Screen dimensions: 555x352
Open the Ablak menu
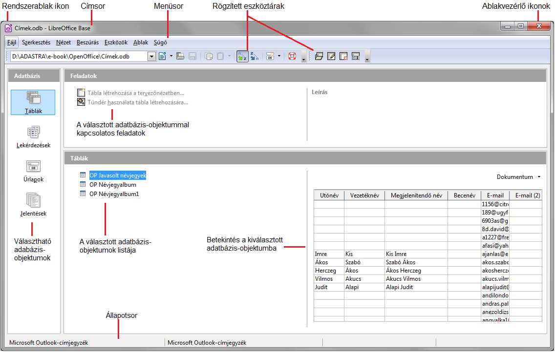(141, 42)
